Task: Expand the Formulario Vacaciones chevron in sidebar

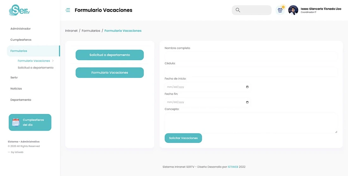Action: pos(53,61)
